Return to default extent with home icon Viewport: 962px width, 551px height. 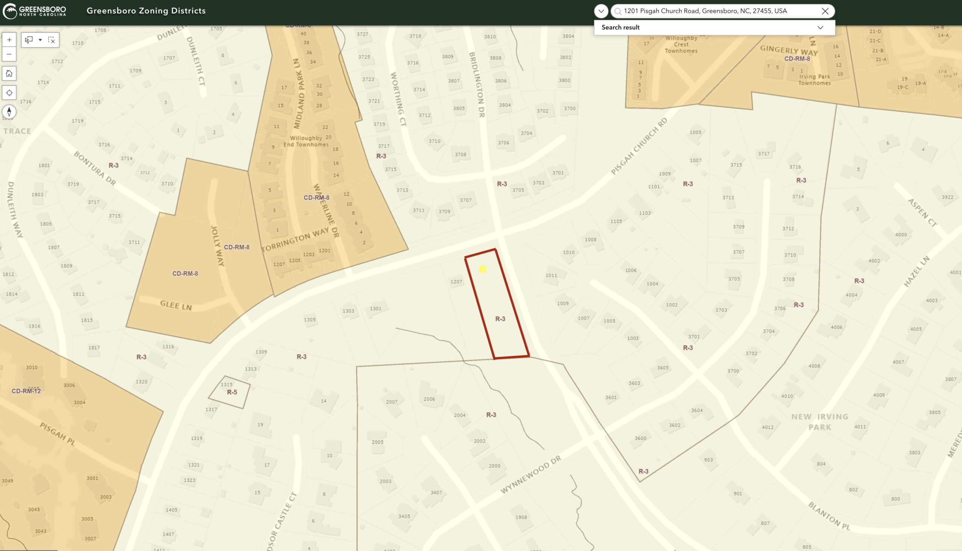click(9, 73)
